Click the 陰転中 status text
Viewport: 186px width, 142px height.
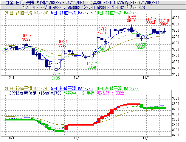coord(70,93)
